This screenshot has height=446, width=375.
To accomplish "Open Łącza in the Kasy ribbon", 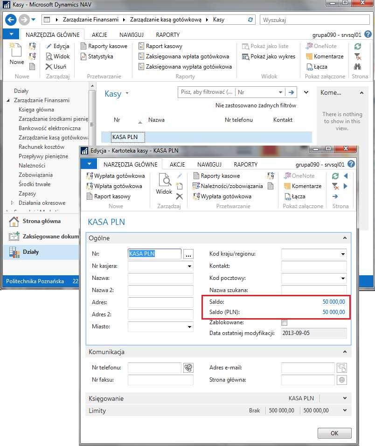I will click(317, 67).
